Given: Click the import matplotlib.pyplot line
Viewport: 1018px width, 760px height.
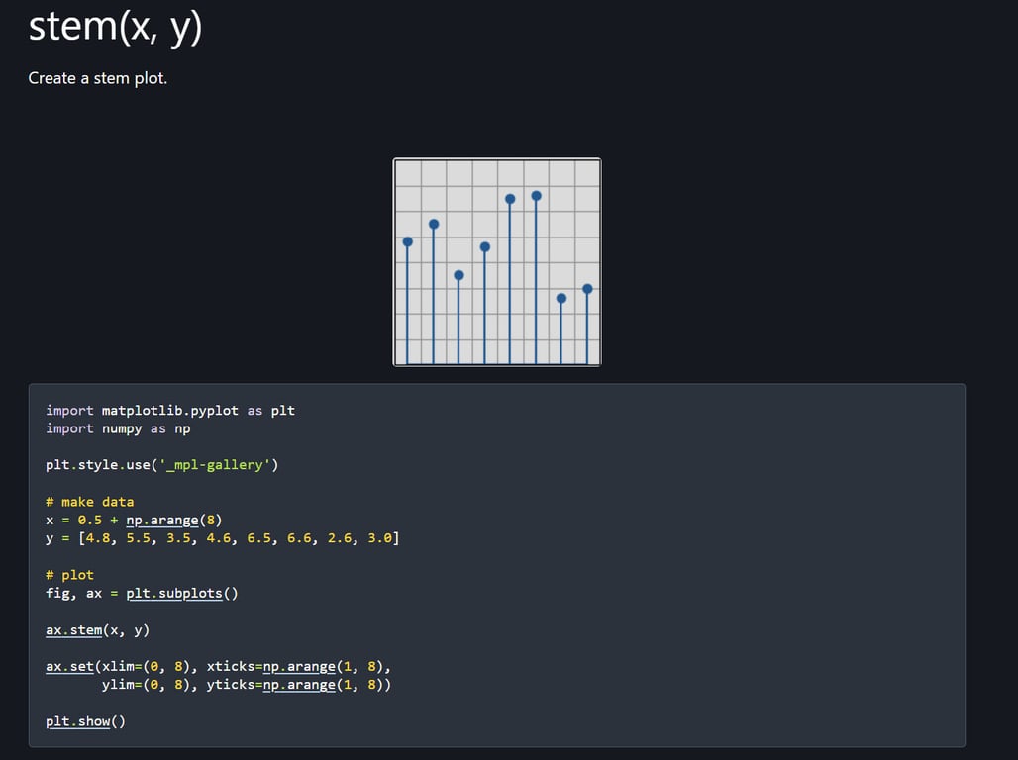Looking at the screenshot, I should [x=170, y=410].
